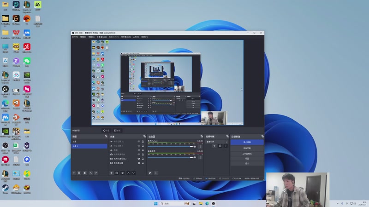Hide the 视频采集设备 2 source with the eye
The width and height of the screenshot is (369, 207).
(138, 159)
